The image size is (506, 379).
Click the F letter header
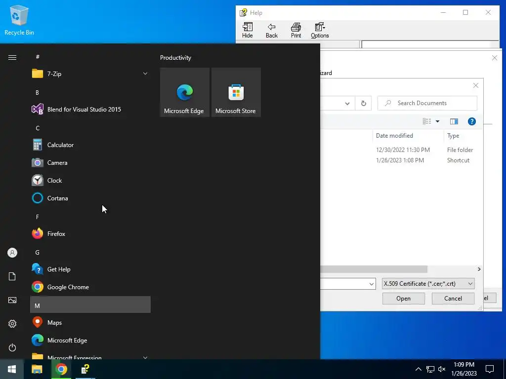(38, 217)
